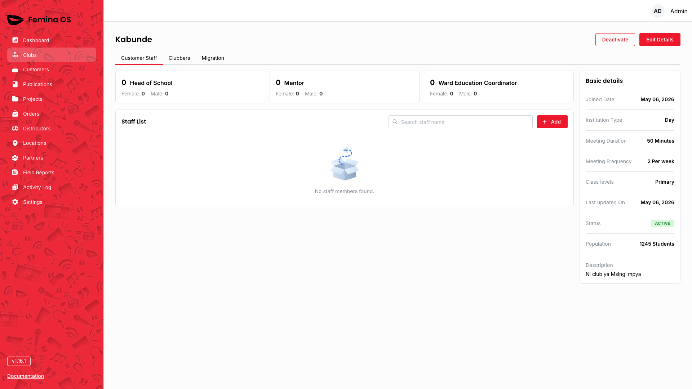Open Settings menu item
Image resolution: width=692 pixels, height=389 pixels.
[52, 202]
